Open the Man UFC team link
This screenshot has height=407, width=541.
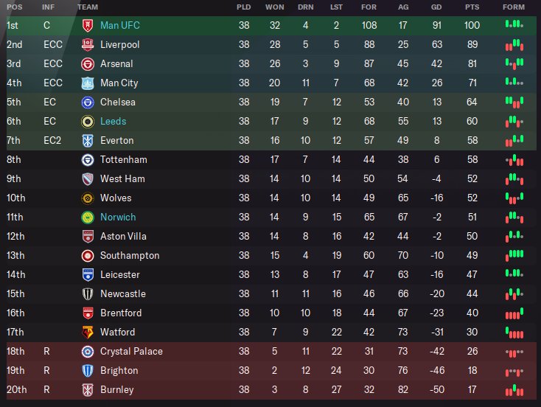[x=120, y=26]
